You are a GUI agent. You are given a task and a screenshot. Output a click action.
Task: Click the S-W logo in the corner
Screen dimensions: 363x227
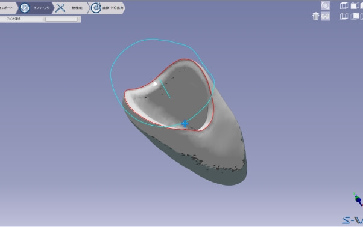pyautogui.click(x=353, y=220)
